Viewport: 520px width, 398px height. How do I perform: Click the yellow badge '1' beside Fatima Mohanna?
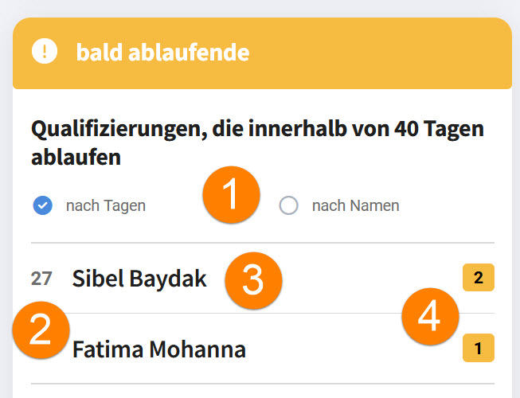tap(479, 348)
